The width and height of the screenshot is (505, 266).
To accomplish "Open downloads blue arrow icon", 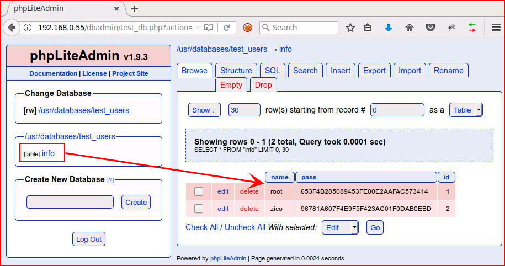I will pos(389,28).
